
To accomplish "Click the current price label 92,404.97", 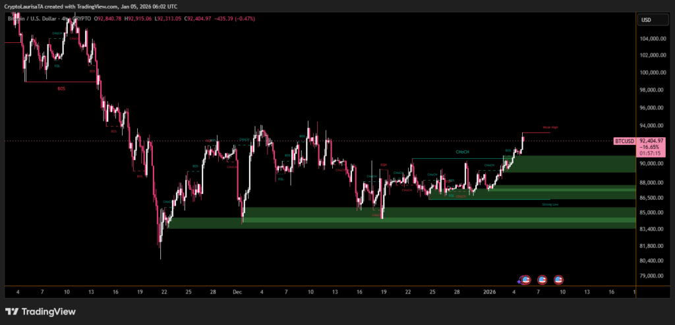I will pos(651,141).
